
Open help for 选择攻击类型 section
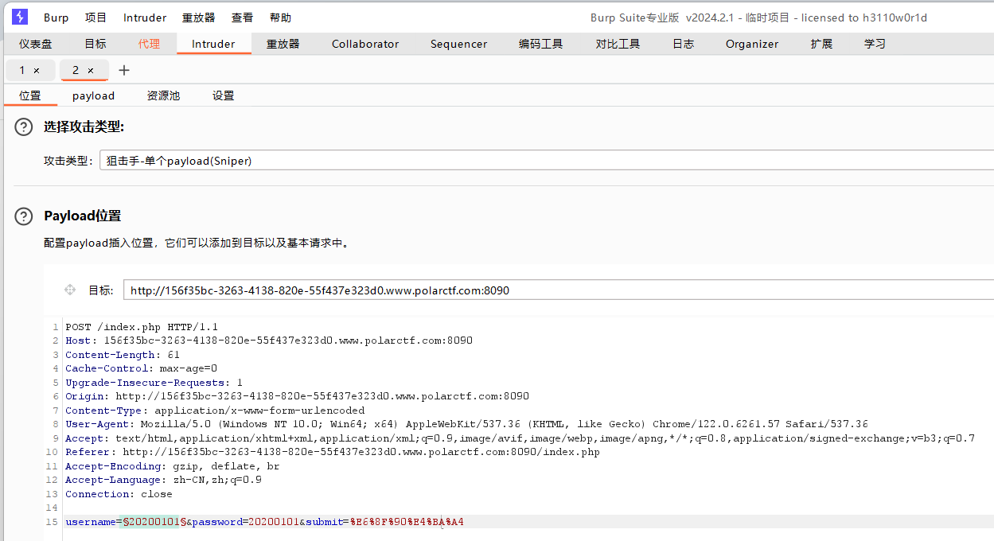25,127
